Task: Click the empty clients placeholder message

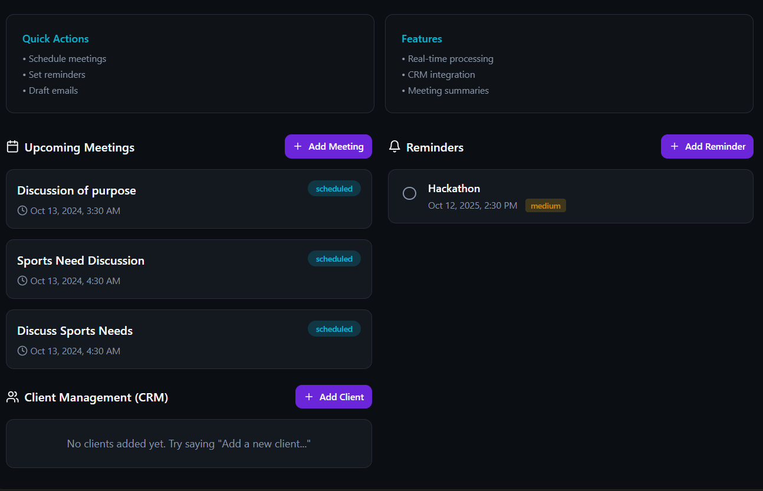Action: coord(189,443)
